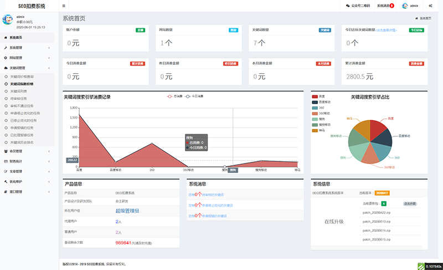Click the admin avatar in top bar
Image resolution: width=443 pixels, height=270 pixels.
click(x=405, y=6)
